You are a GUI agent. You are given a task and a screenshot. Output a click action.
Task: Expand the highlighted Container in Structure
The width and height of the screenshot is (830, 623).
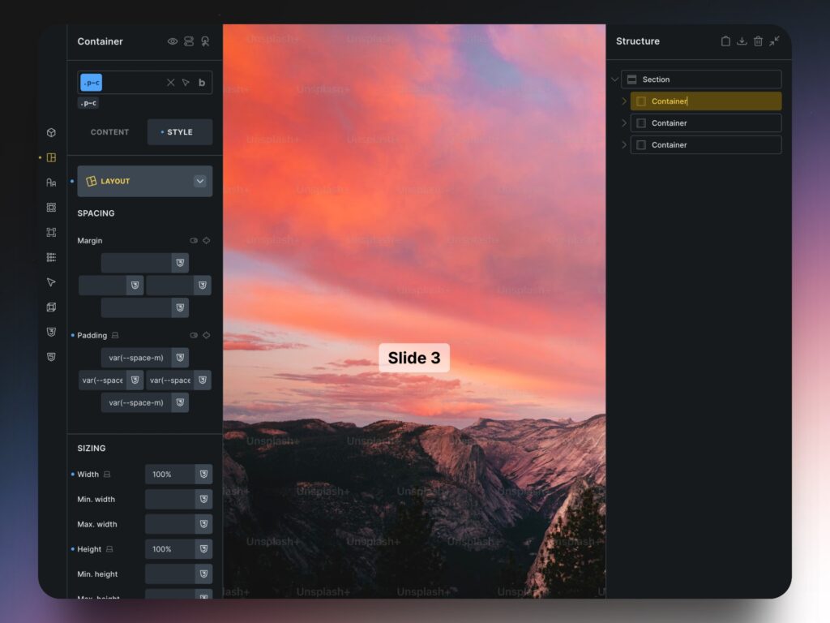tap(623, 101)
